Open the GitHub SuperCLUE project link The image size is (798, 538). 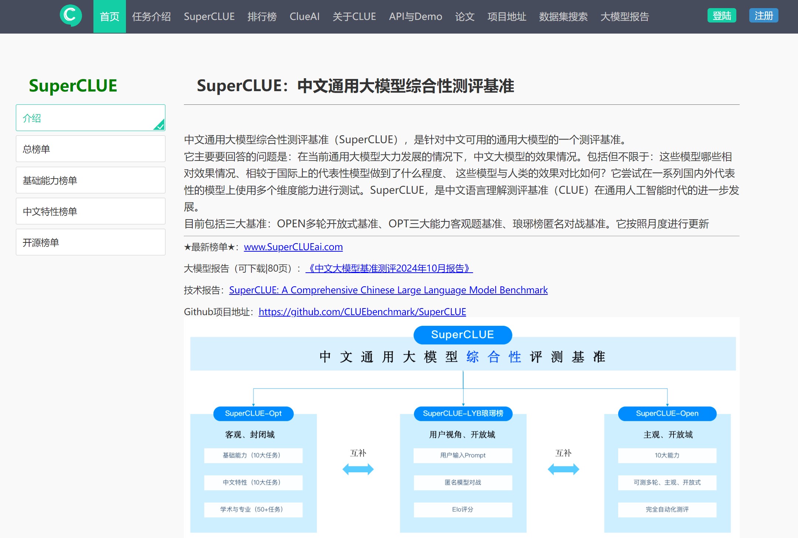[x=362, y=312]
